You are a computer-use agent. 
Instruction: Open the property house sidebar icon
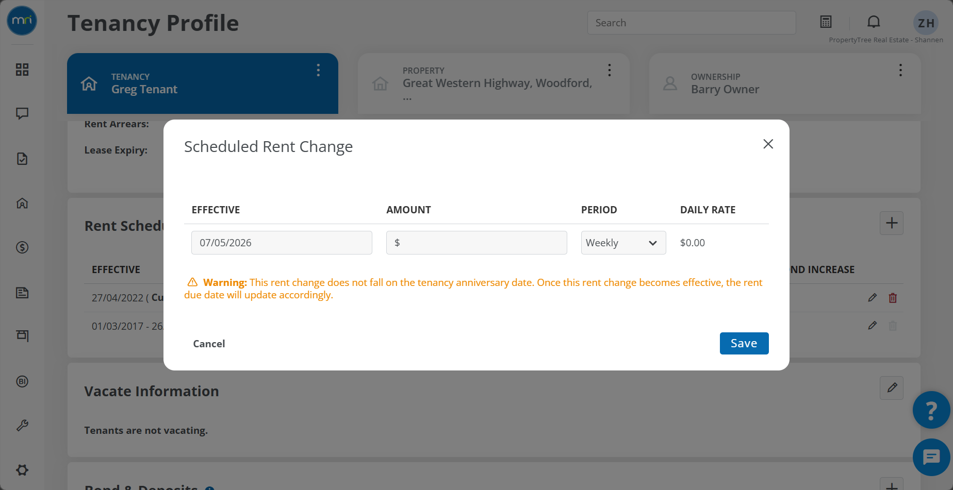click(22, 203)
